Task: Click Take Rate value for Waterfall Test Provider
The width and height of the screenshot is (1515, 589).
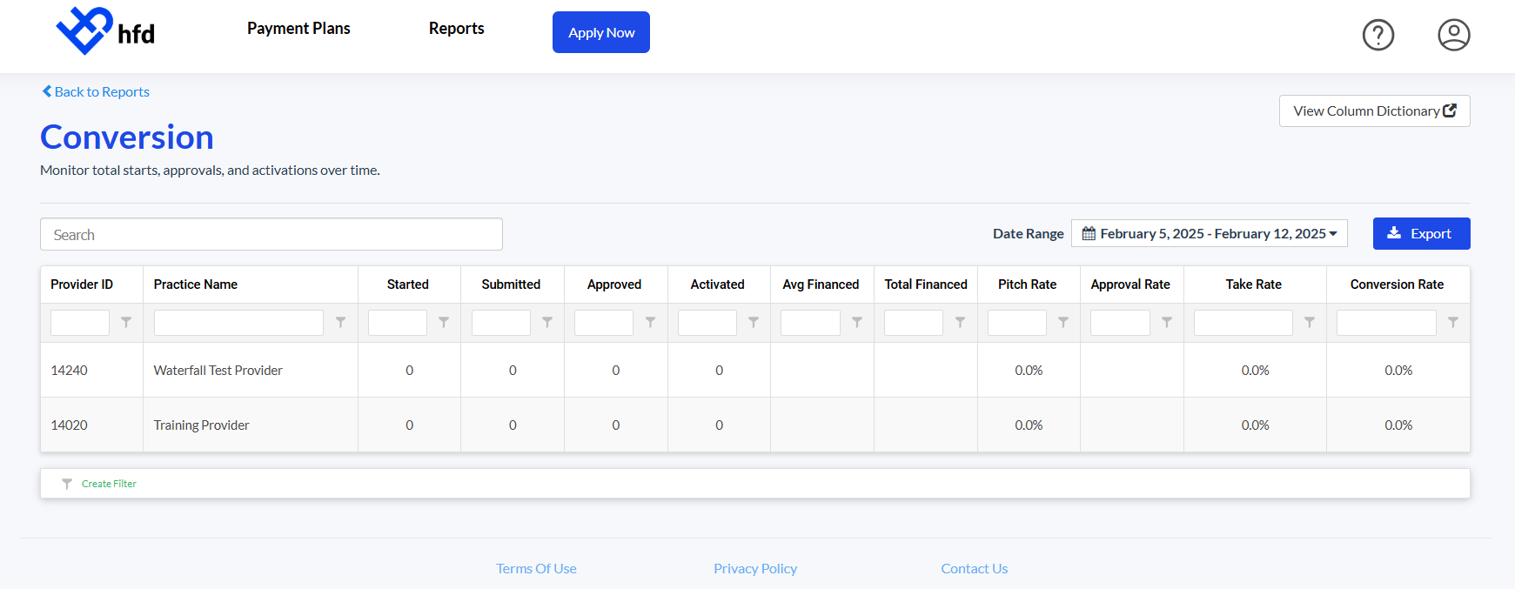Action: point(1256,371)
